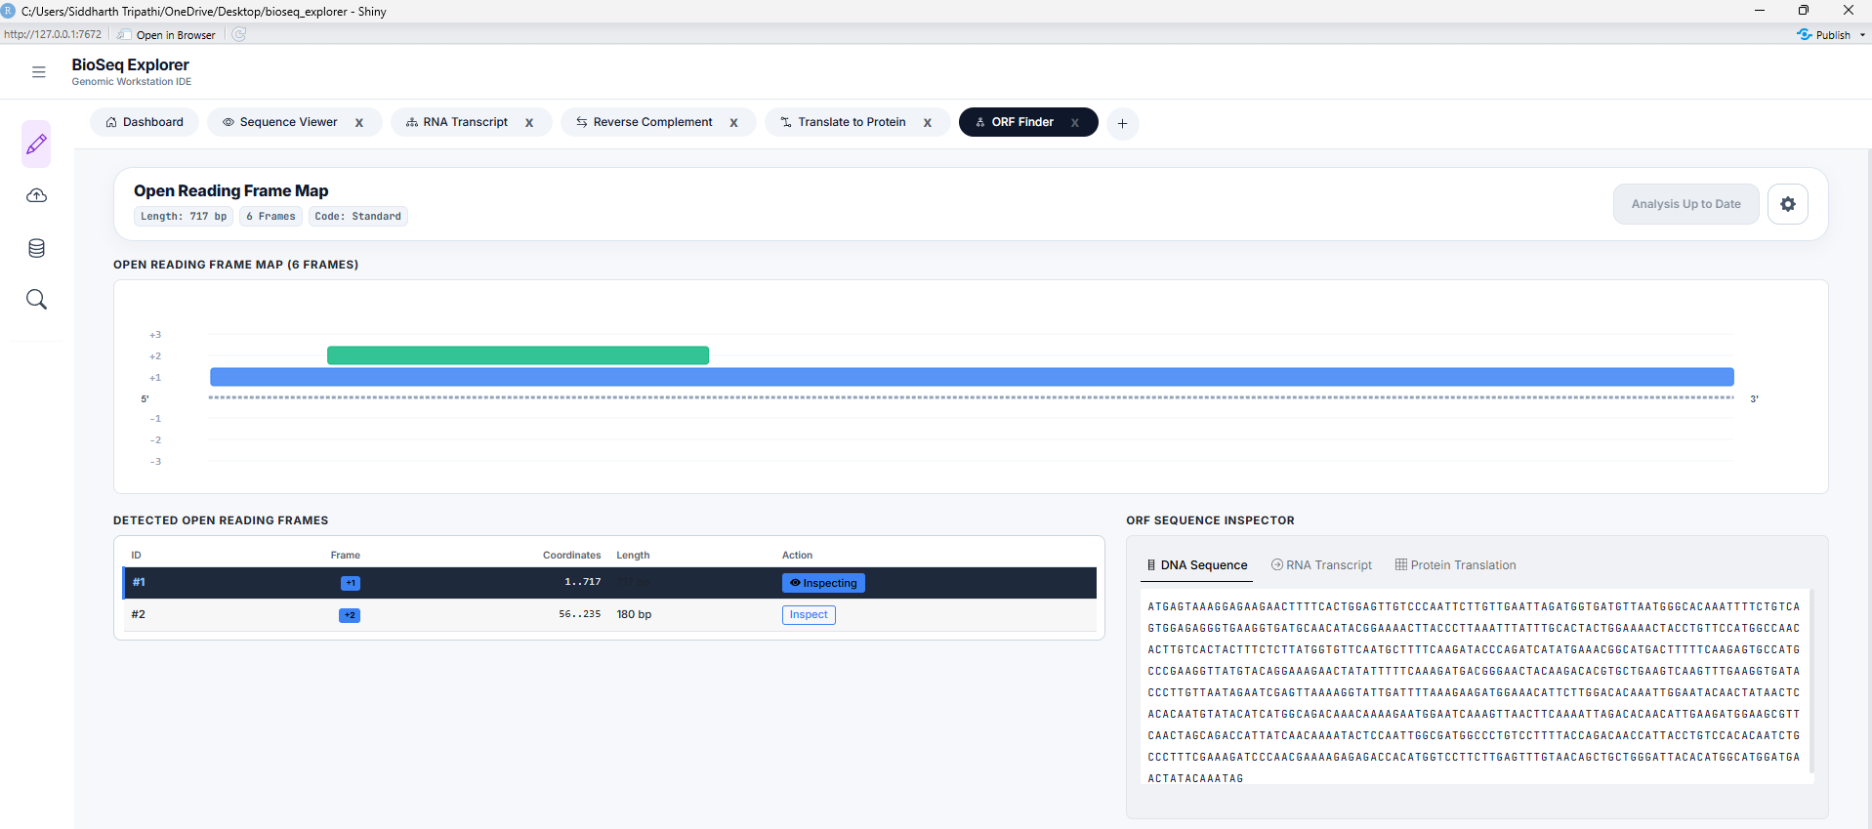The image size is (1872, 829).
Task: Select the pencil editor sidebar icon
Action: [x=36, y=145]
